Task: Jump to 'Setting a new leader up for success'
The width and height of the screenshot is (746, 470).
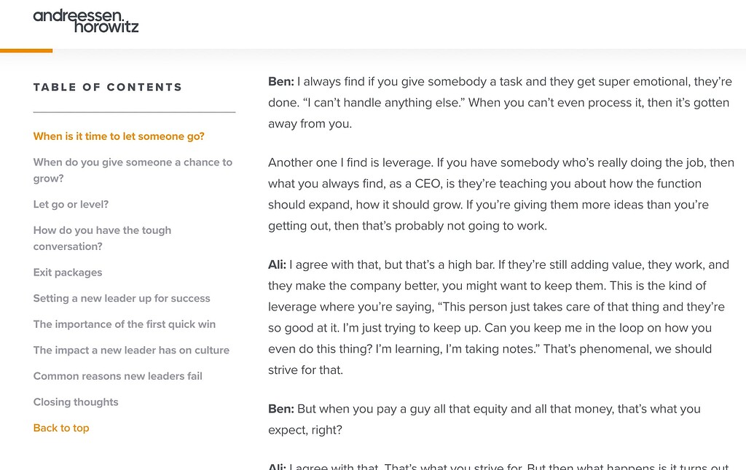Action: pyautogui.click(x=122, y=298)
